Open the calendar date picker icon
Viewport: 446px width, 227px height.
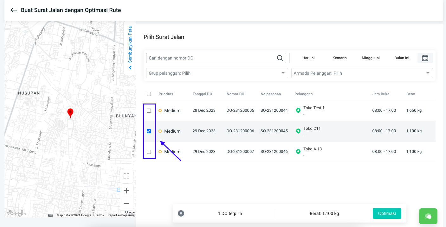click(425, 58)
